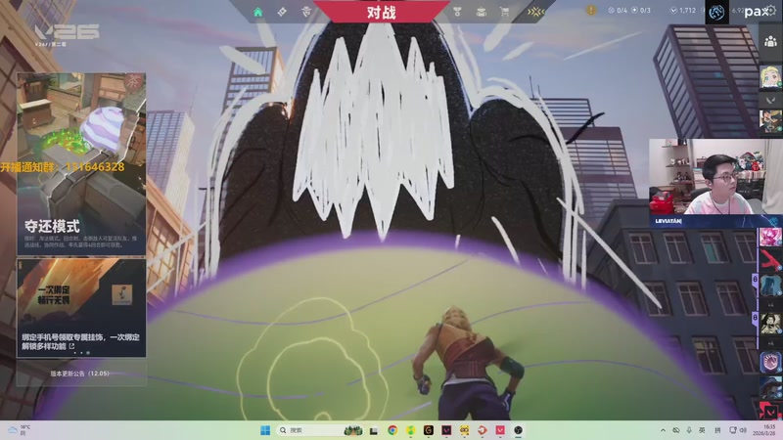Open the red Valorant client taskbar icon
This screenshot has height=440, width=783.
tap(500, 430)
